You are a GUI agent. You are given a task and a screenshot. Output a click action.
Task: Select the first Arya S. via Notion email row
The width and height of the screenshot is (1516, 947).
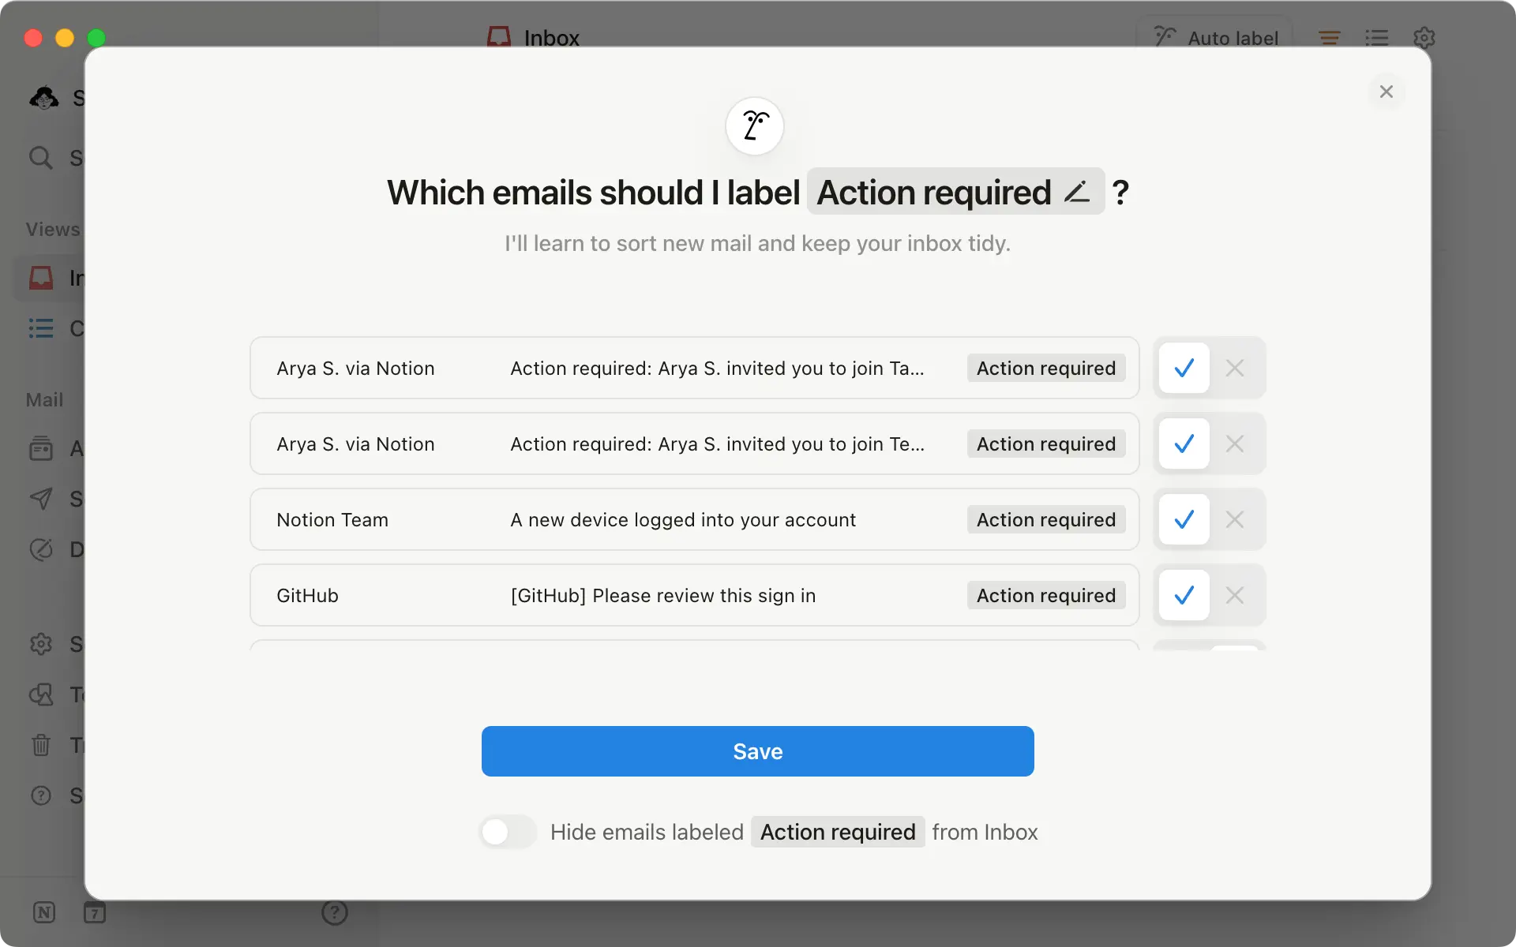[693, 368]
